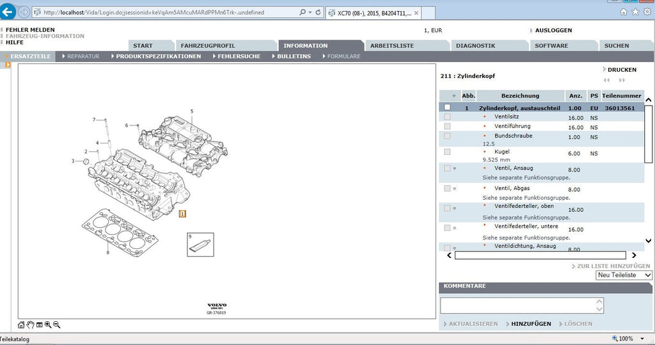Click the DRUCKEN print link
The width and height of the screenshot is (655, 345).
coord(620,70)
